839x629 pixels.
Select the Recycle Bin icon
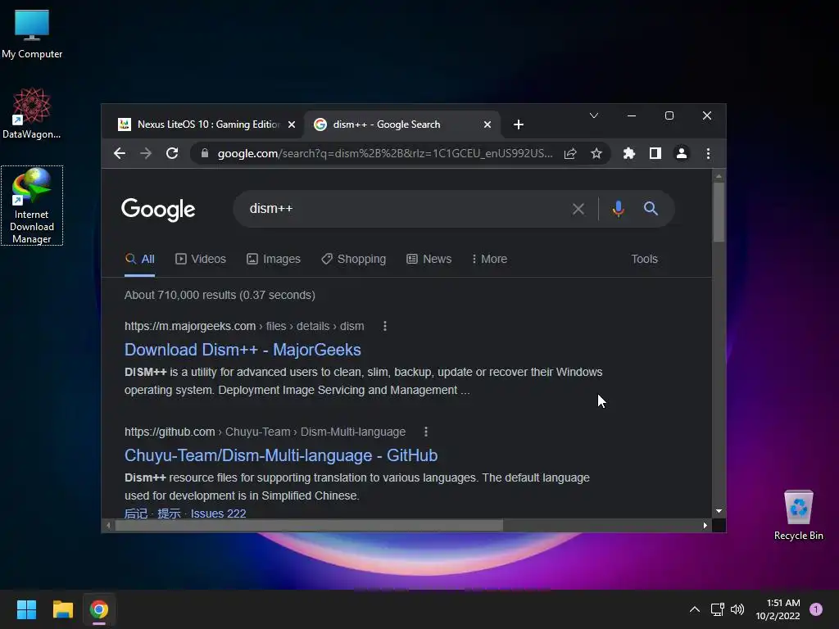(798, 516)
